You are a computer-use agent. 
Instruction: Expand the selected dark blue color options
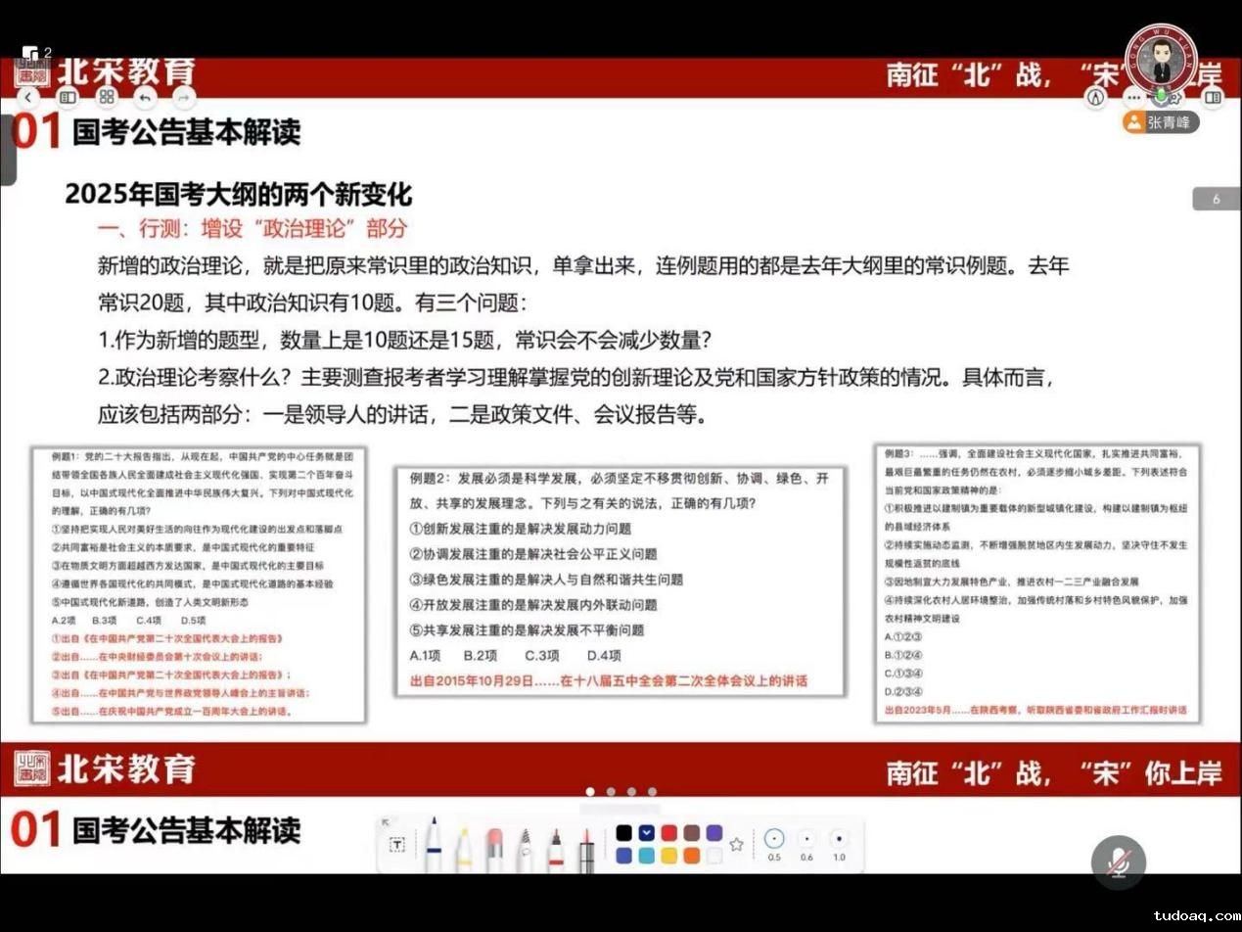pos(646,832)
